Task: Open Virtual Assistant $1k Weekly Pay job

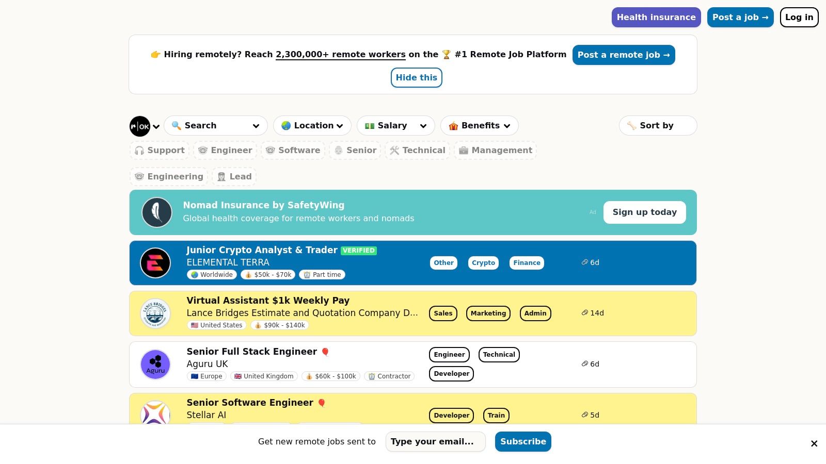Action: pyautogui.click(x=268, y=301)
